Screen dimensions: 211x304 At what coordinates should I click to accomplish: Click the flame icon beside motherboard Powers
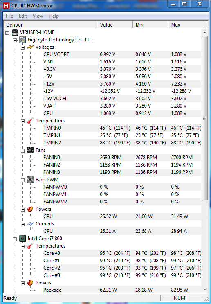30,209
